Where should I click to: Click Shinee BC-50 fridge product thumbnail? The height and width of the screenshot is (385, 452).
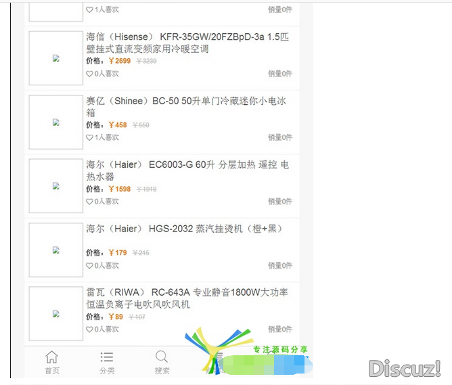56,122
